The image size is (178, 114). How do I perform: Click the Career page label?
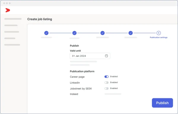click(77, 77)
